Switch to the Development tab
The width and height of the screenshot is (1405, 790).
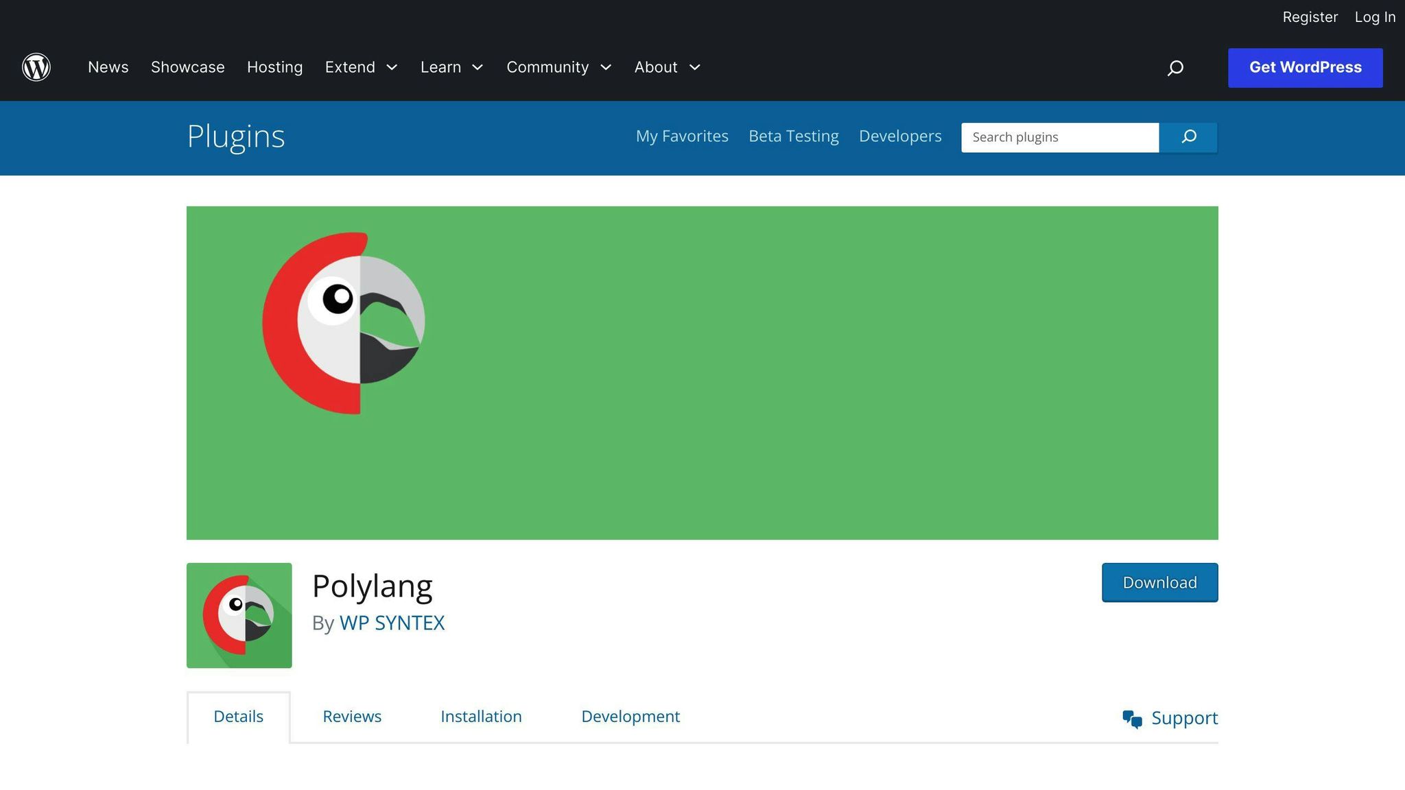[x=630, y=717]
